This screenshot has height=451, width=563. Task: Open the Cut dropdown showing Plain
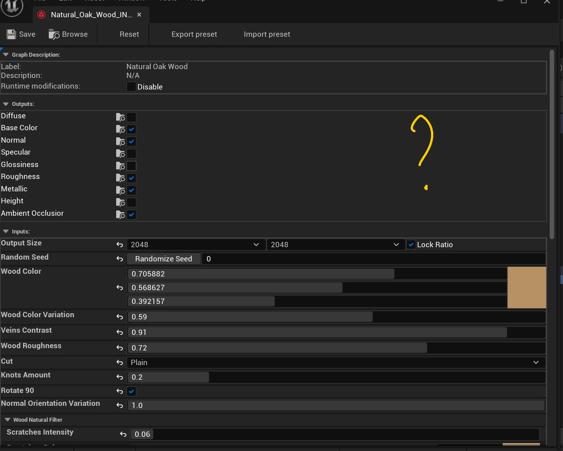click(336, 362)
